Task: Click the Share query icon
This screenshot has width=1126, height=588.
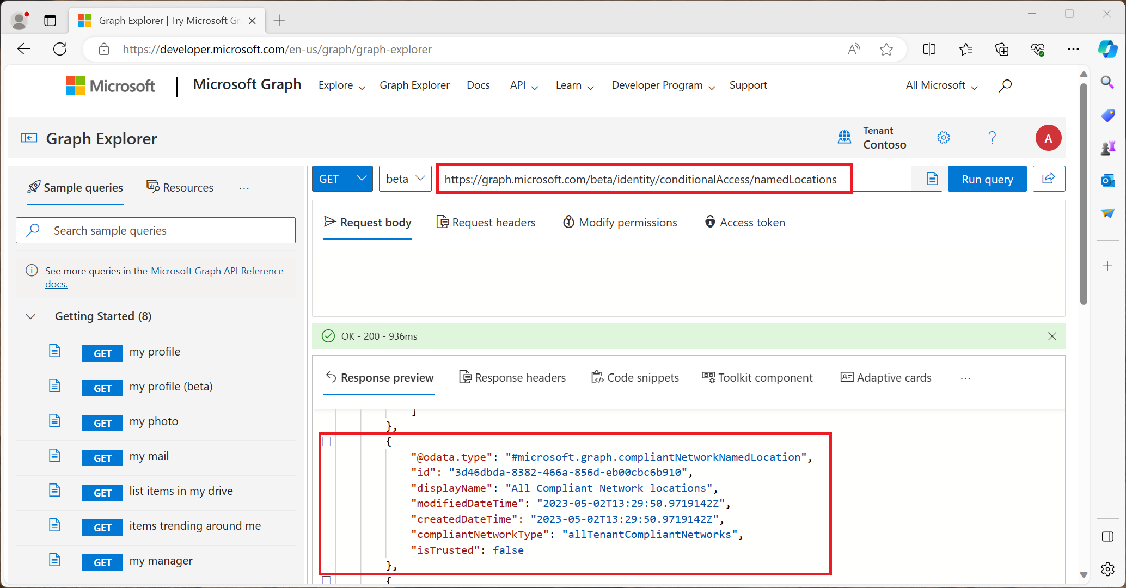Action: coord(1049,179)
